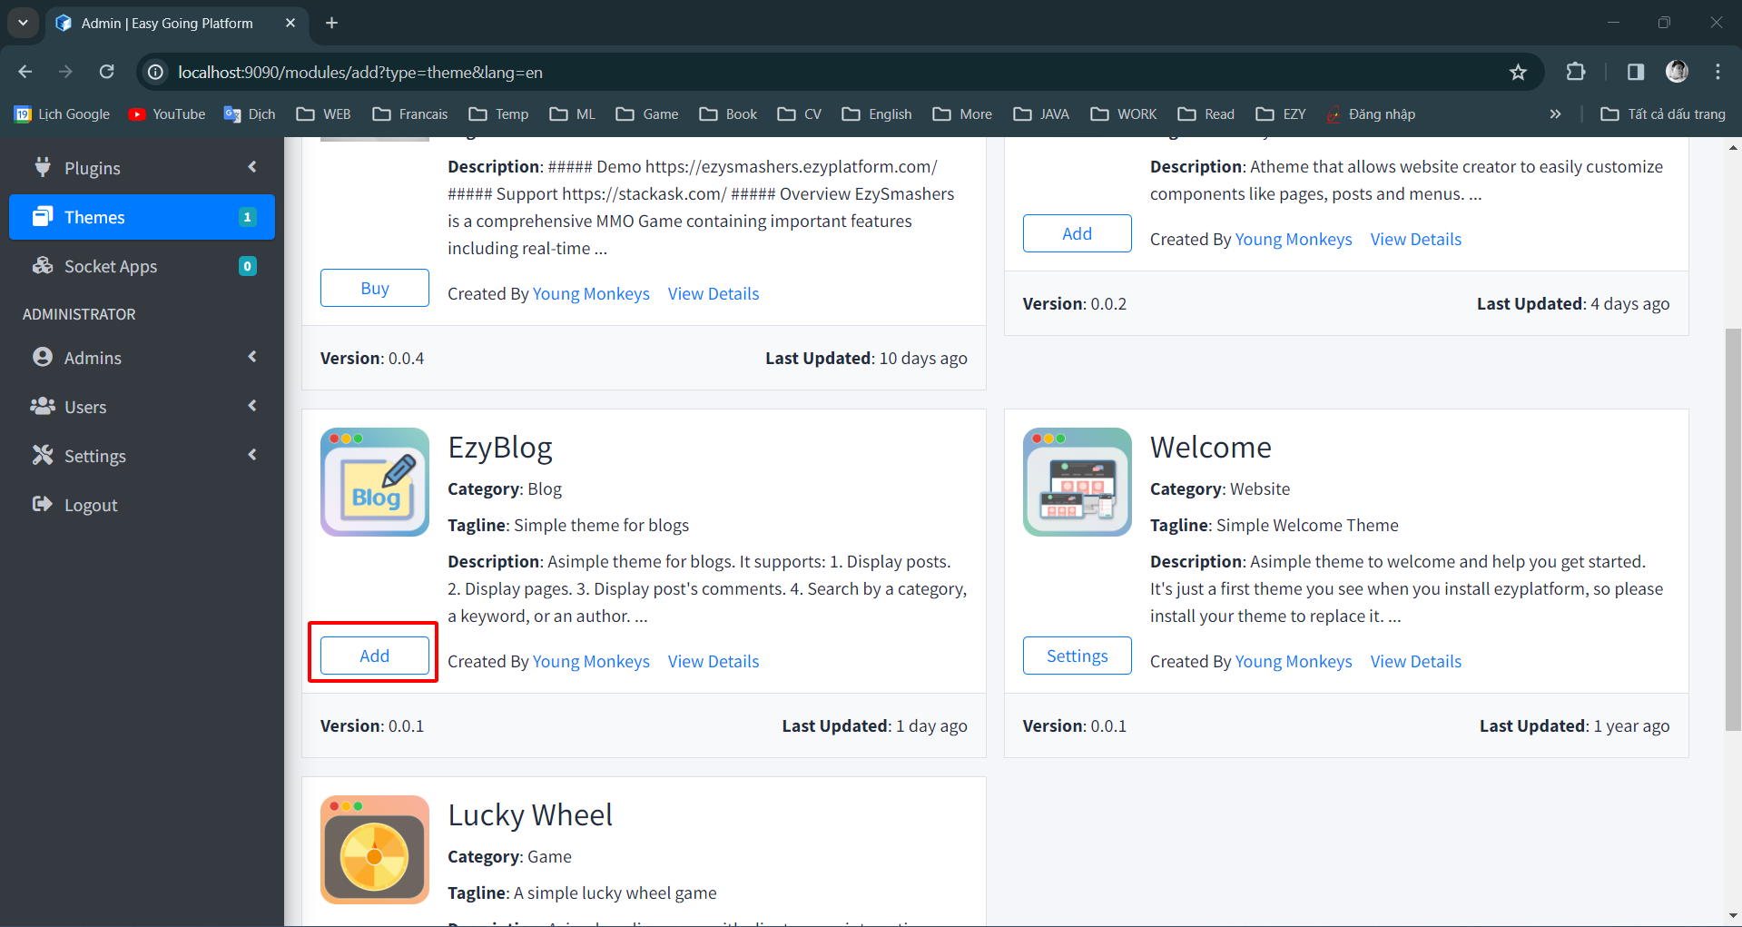Expand the Plugins submenu chevron
1742x927 pixels.
click(252, 167)
